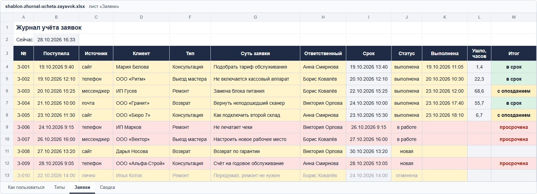Click request number З-009
The width and height of the screenshot is (537, 194).
coord(23,163)
